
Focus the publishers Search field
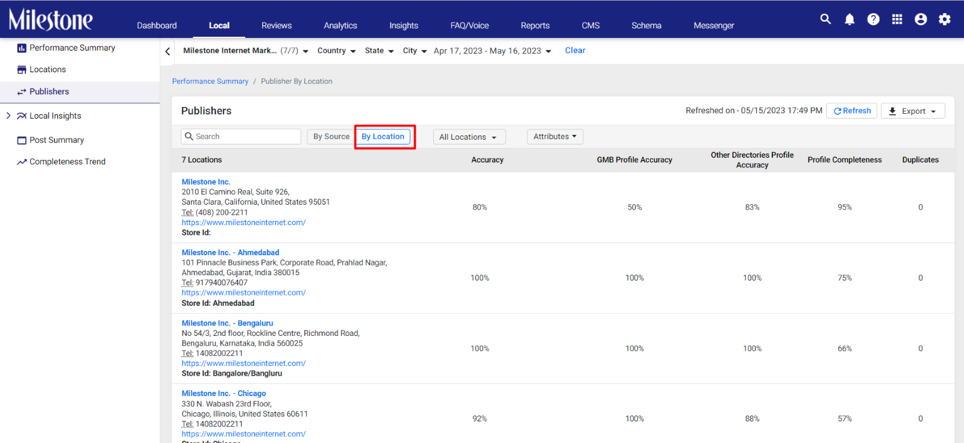[x=241, y=137]
